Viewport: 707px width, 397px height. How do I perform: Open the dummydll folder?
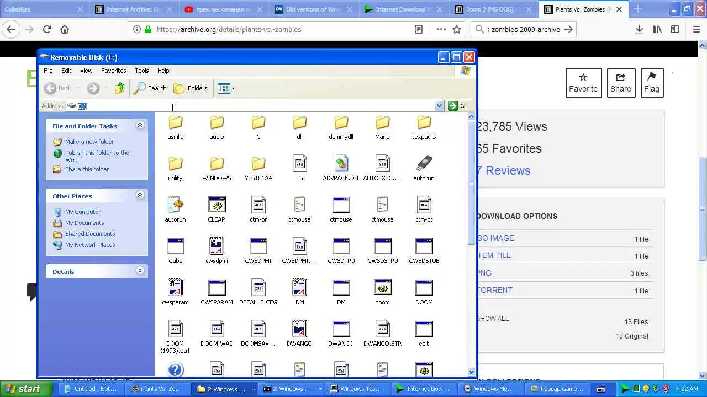coord(341,128)
